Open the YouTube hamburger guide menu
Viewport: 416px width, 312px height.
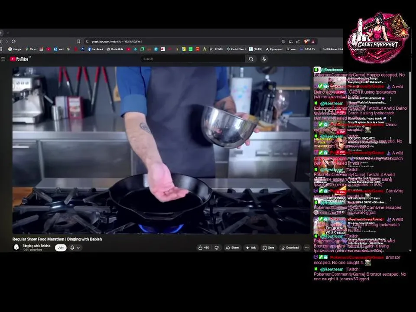[3, 59]
